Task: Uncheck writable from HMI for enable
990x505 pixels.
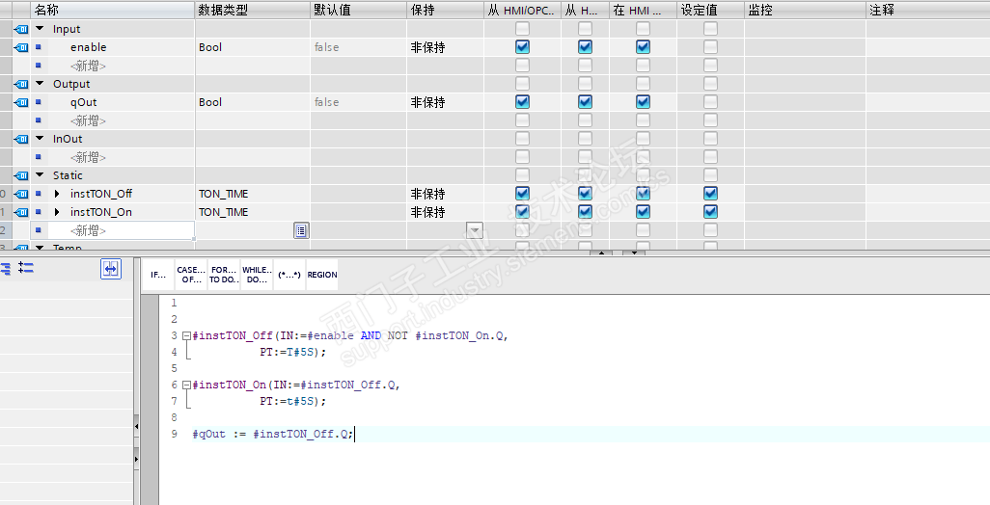Action: pyautogui.click(x=586, y=47)
